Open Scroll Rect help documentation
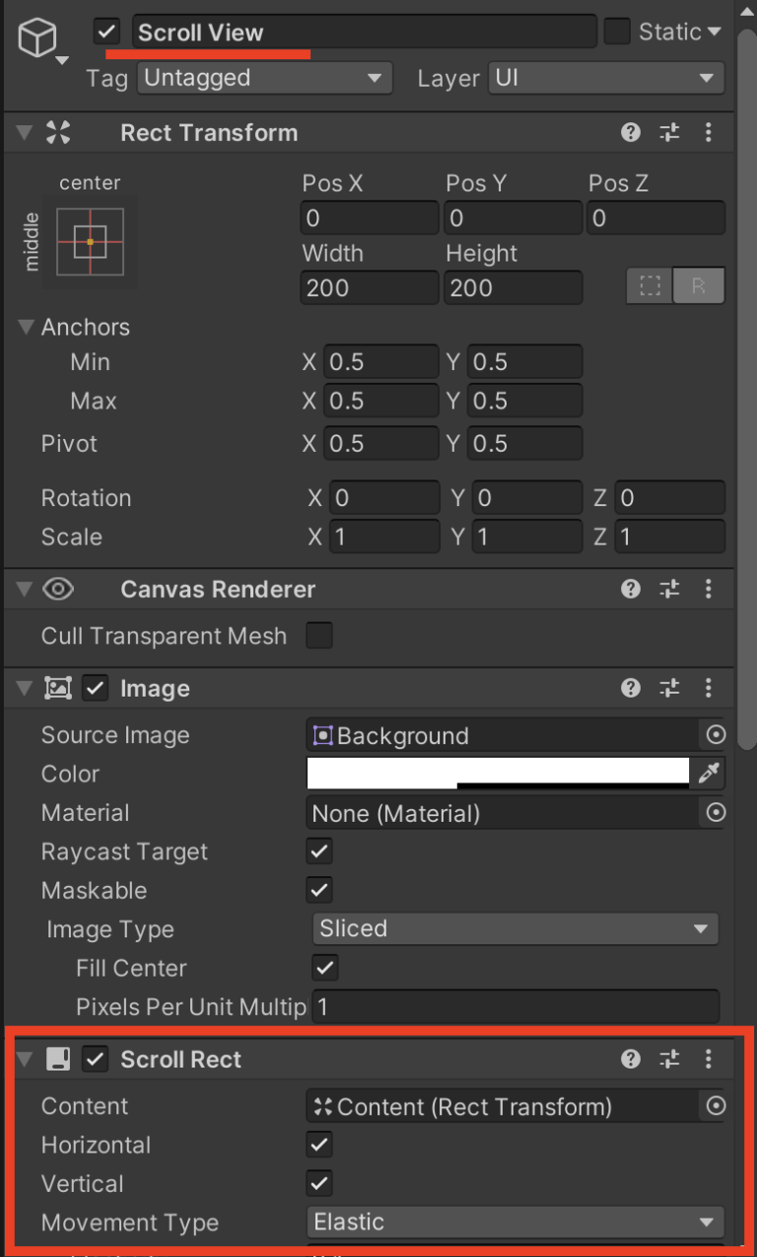The image size is (757, 1257). 630,1059
